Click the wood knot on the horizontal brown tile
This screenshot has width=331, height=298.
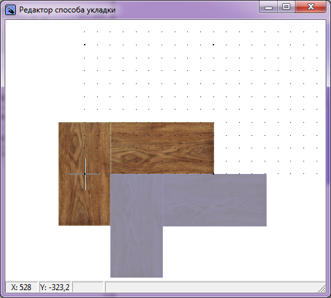pyautogui.click(x=129, y=158)
